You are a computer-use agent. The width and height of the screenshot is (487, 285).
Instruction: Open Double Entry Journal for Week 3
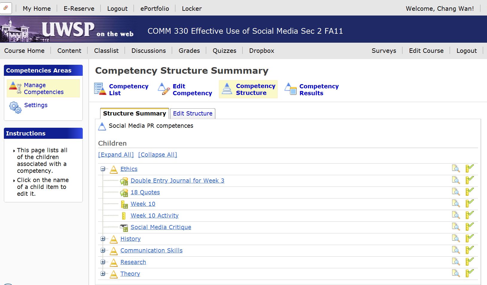[177, 181]
